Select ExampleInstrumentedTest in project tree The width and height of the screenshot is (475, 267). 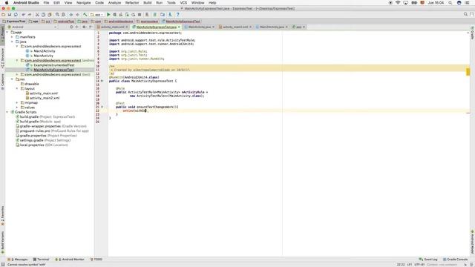[53, 65]
